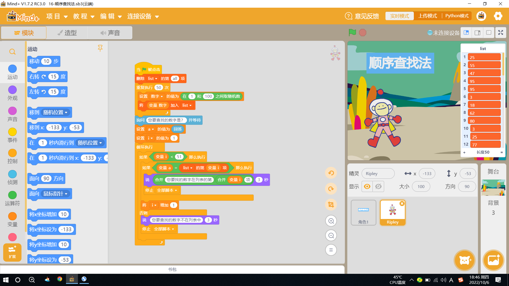Zoom out the script workspace
Image resolution: width=509 pixels, height=286 pixels.
coord(331,235)
